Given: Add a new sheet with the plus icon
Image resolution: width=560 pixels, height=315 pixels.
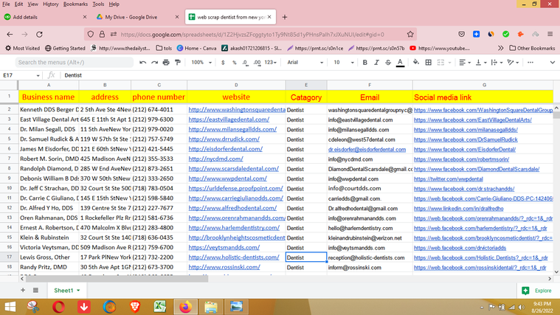Looking at the screenshot, I should coord(23,291).
